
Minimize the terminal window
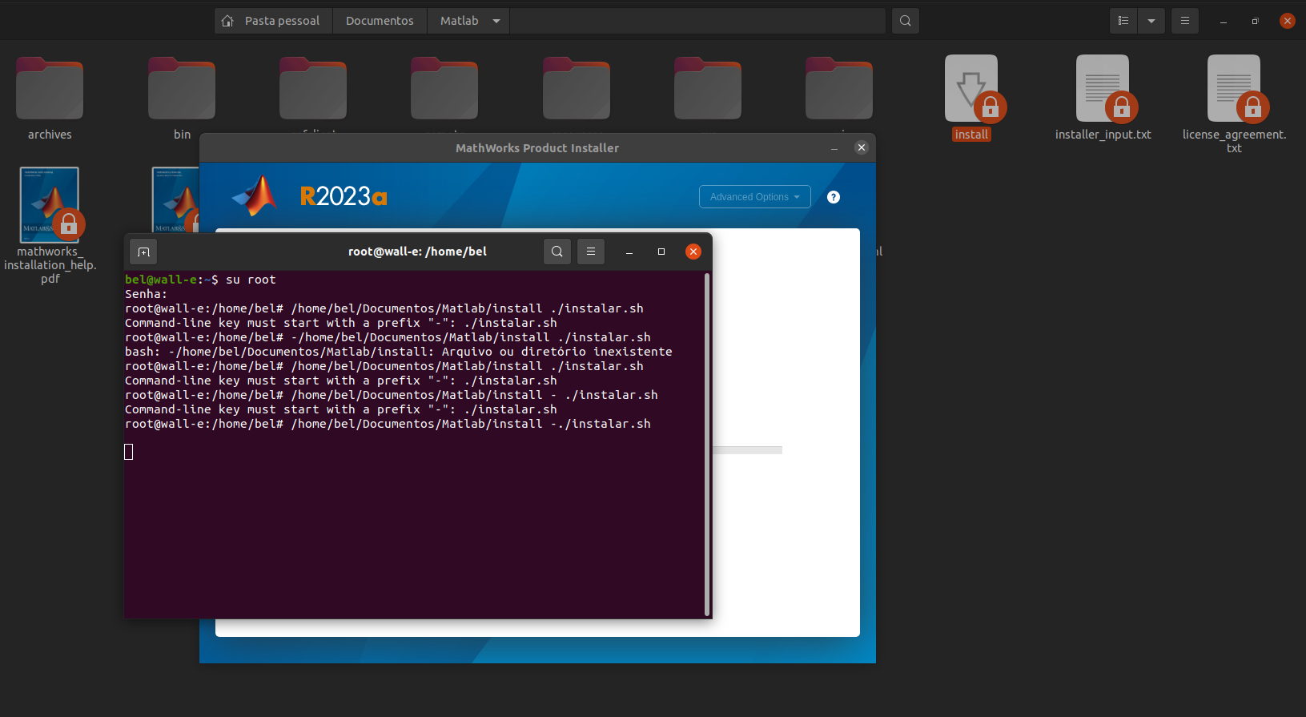tap(629, 252)
